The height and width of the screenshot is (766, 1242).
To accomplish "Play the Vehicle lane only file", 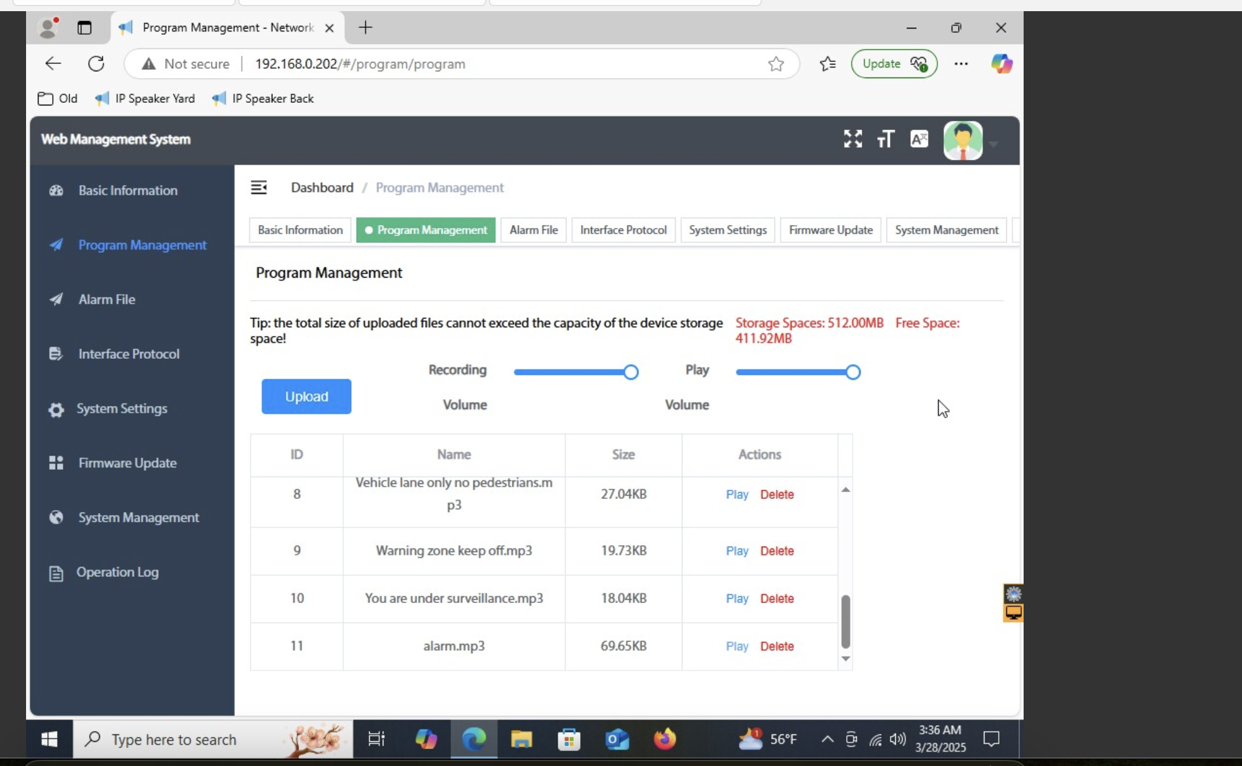I will pyautogui.click(x=737, y=495).
